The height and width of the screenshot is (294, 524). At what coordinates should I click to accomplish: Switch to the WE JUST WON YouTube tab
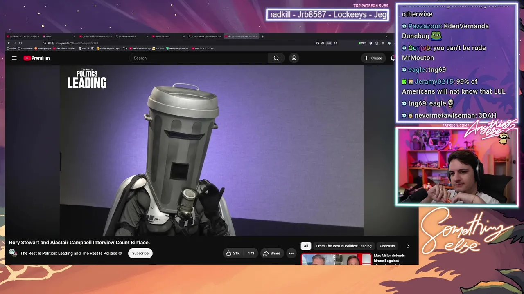(x=22, y=36)
